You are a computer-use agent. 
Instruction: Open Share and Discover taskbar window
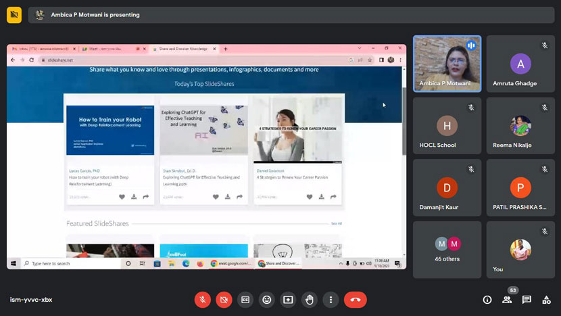pyautogui.click(x=279, y=263)
